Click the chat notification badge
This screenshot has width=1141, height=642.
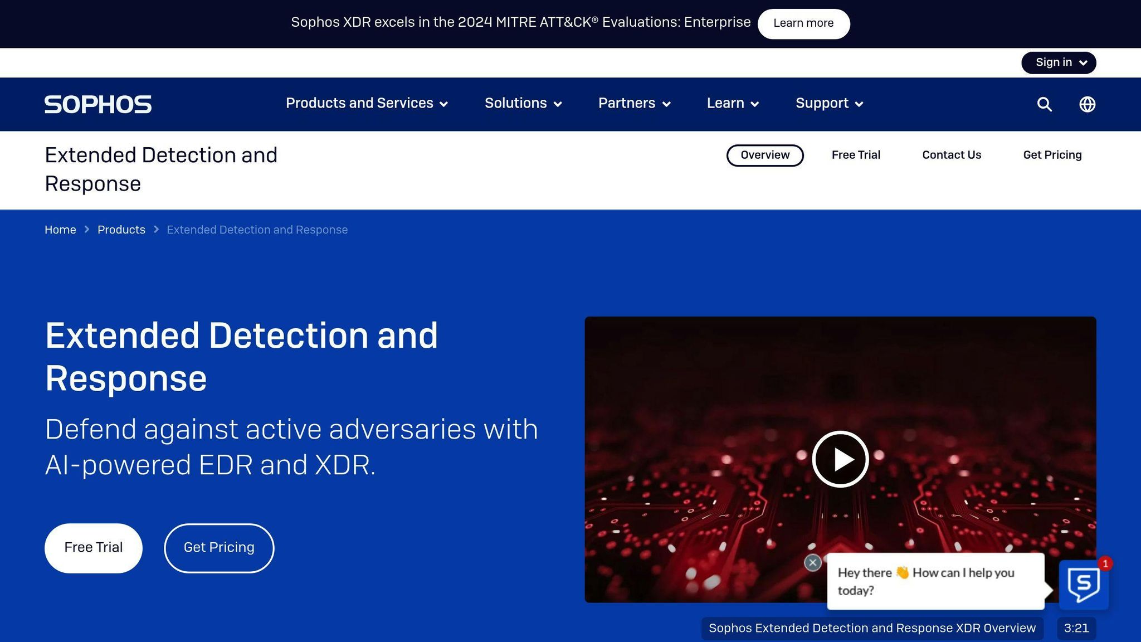pyautogui.click(x=1105, y=564)
